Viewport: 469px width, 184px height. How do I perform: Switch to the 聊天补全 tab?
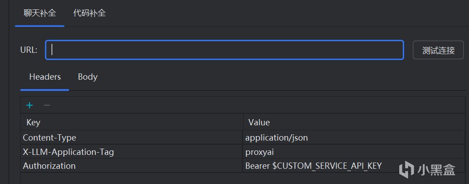click(40, 13)
